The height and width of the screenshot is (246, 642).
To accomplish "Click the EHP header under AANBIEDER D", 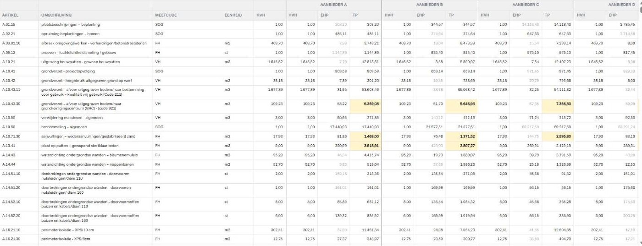I will pyautogui.click(x=613, y=15).
